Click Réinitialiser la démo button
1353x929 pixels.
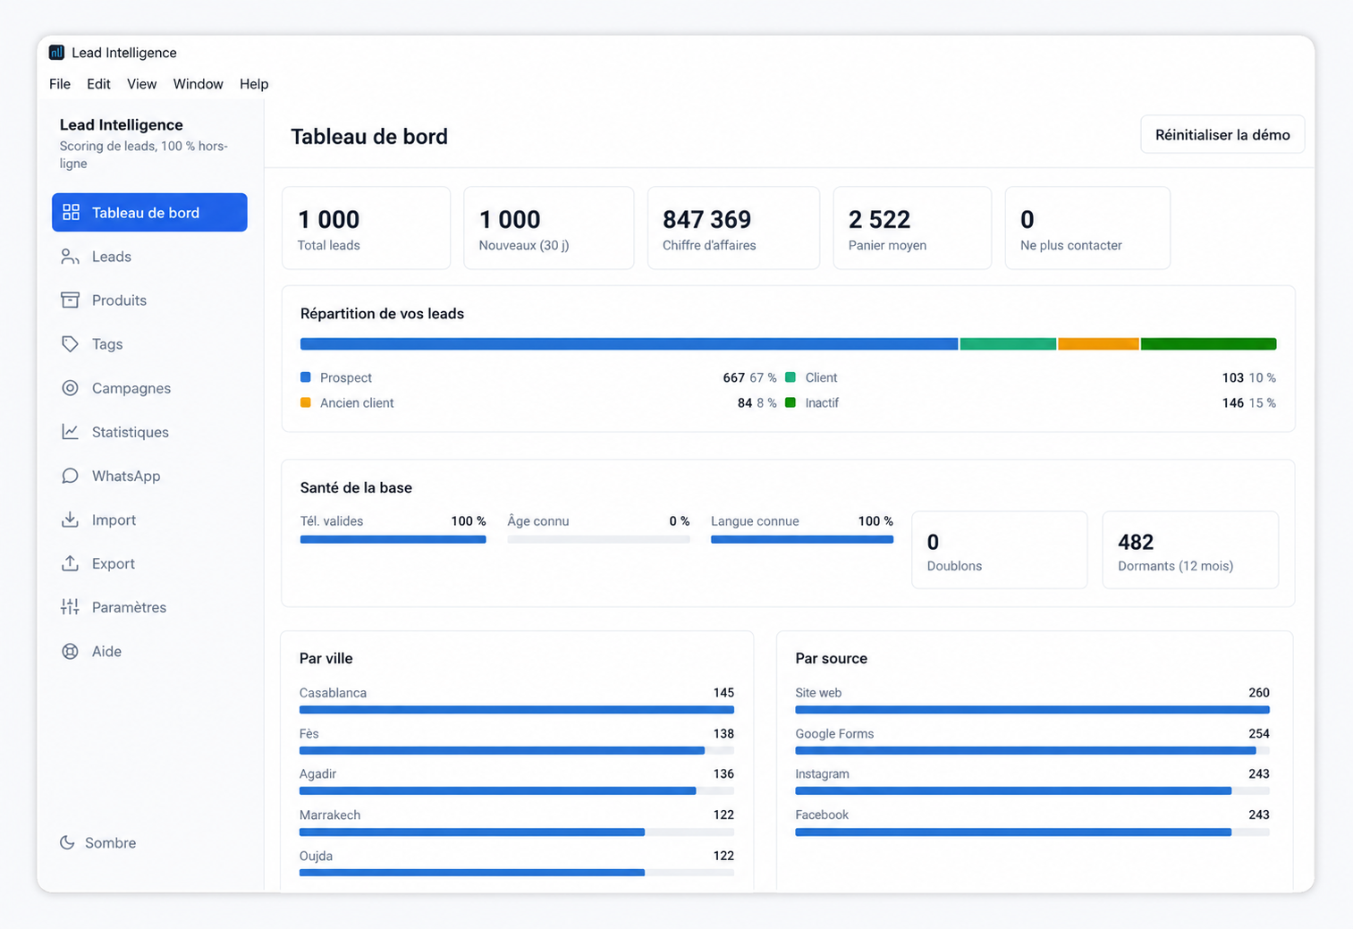coord(1222,135)
